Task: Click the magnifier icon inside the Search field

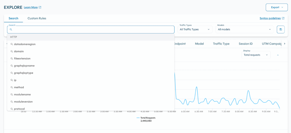Action: click(x=11, y=29)
